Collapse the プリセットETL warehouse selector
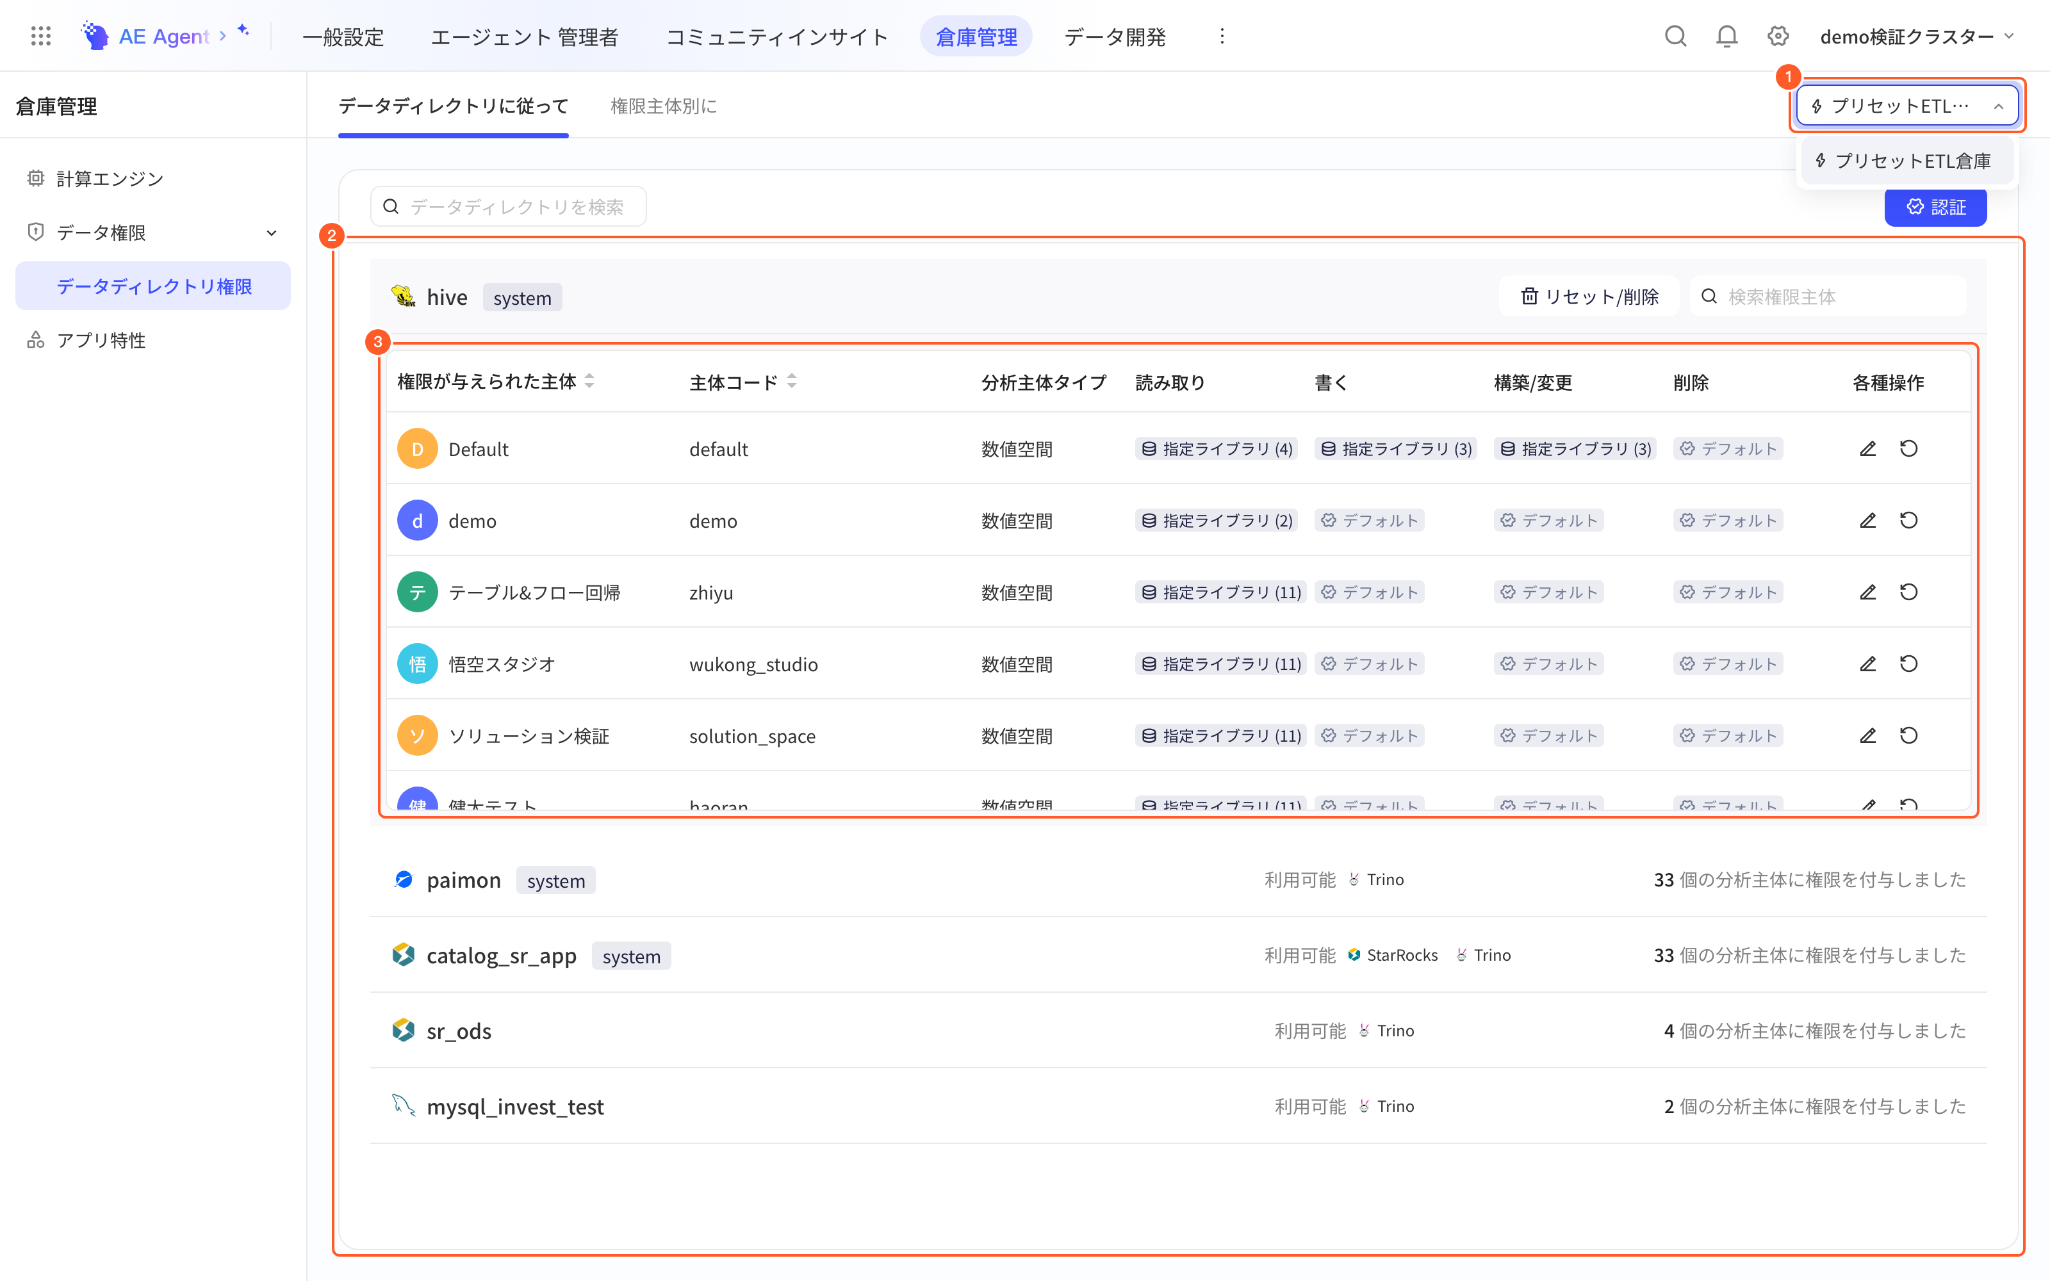The height and width of the screenshot is (1281, 2050). tap(1907, 106)
